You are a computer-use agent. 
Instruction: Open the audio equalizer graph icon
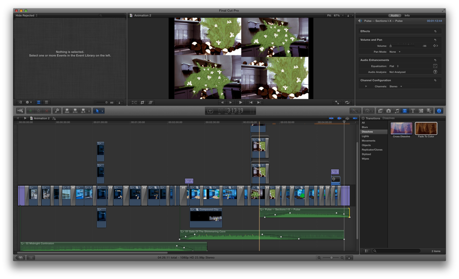tap(435, 66)
